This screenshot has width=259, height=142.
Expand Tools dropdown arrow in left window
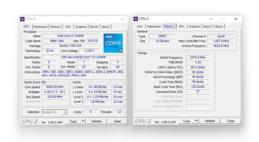(83, 121)
